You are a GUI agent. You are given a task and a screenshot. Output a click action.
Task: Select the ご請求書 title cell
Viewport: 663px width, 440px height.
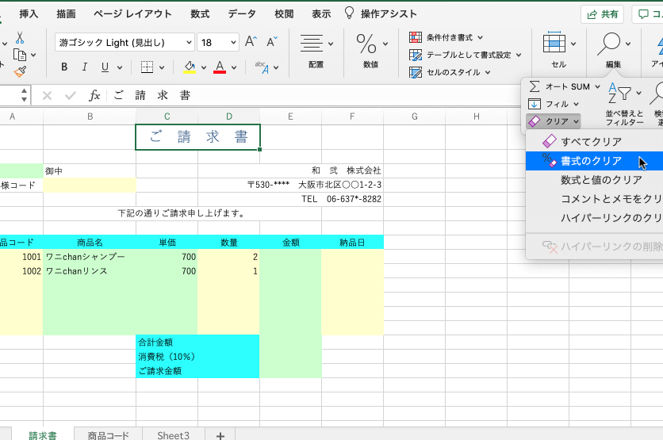click(197, 137)
